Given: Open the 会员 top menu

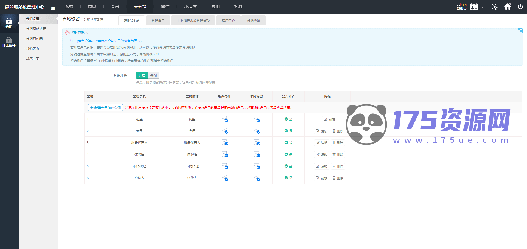Looking at the screenshot, I should click(x=115, y=7).
